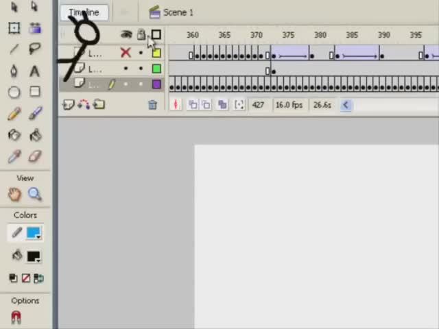The width and height of the screenshot is (439, 329).
Task: Toggle visibility of all layers (eye)
Action: tap(126, 35)
